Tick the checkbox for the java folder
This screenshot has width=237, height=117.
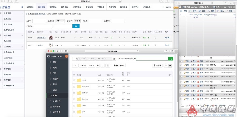[74, 112]
